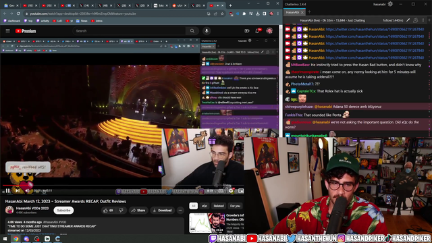The width and height of the screenshot is (432, 243).
Task: Start voice search with the microphone icon
Action: coord(207,31)
